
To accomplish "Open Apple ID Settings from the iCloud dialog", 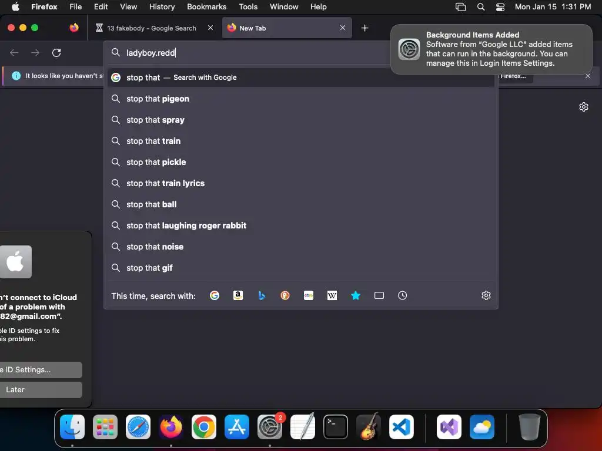I will (x=41, y=370).
